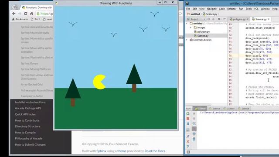Pause the program output in the Run panel

point(188,124)
